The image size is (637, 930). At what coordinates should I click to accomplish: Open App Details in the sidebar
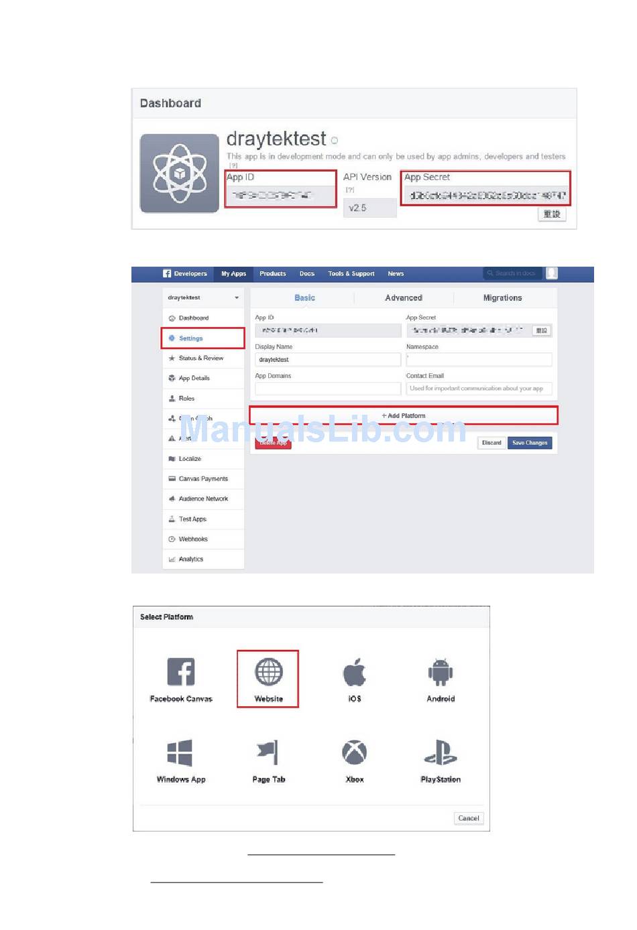tap(194, 379)
